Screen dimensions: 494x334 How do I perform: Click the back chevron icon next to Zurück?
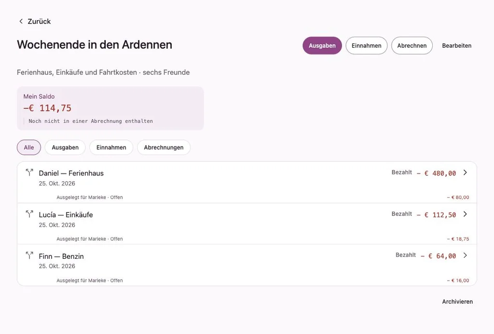pos(21,21)
